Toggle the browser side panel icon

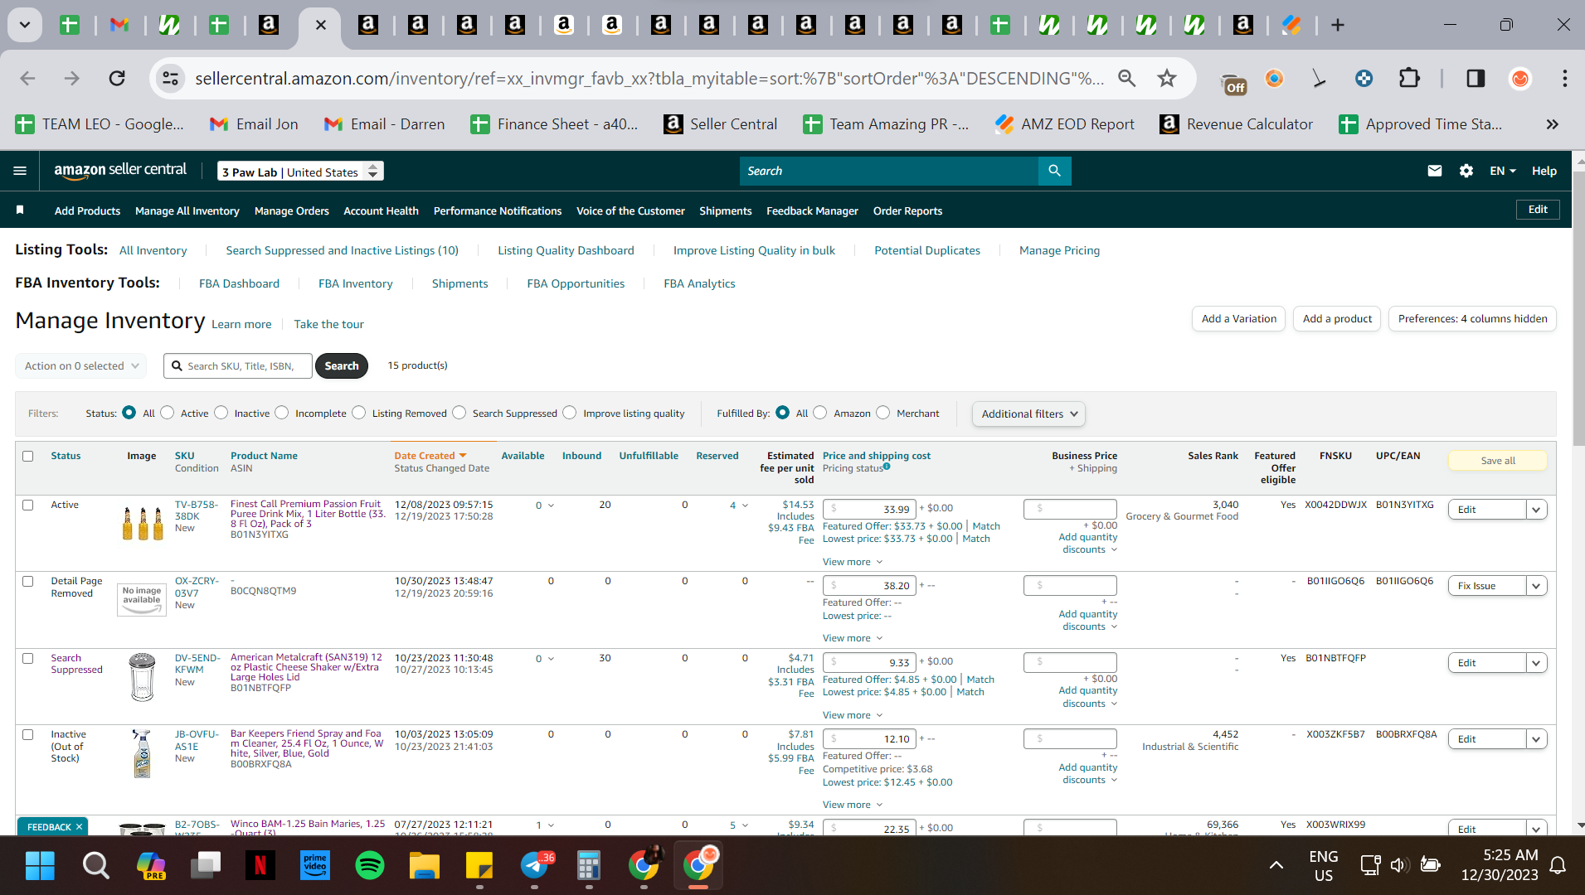click(1476, 79)
